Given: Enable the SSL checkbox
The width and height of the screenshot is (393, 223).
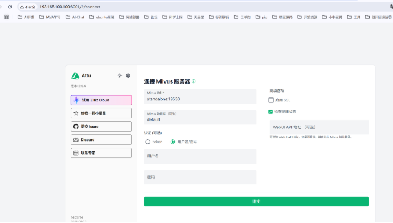Looking at the screenshot, I should pos(271,100).
